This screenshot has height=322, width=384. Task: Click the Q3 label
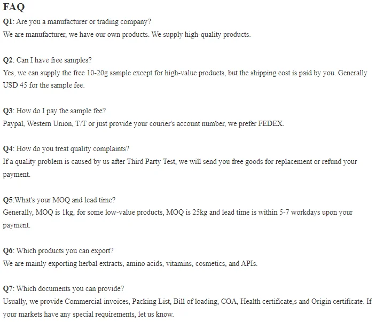point(8,111)
